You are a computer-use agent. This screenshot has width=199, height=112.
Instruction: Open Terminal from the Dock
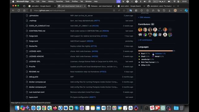[146, 108]
